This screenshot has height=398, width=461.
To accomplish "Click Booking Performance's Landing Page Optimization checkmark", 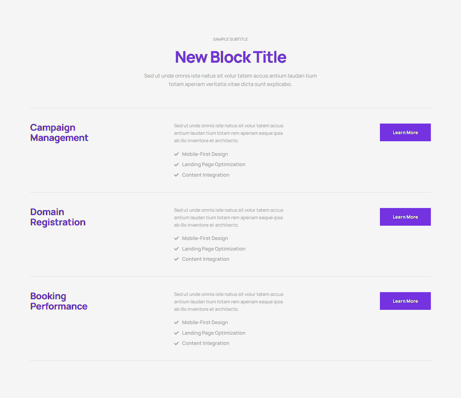I will point(176,333).
